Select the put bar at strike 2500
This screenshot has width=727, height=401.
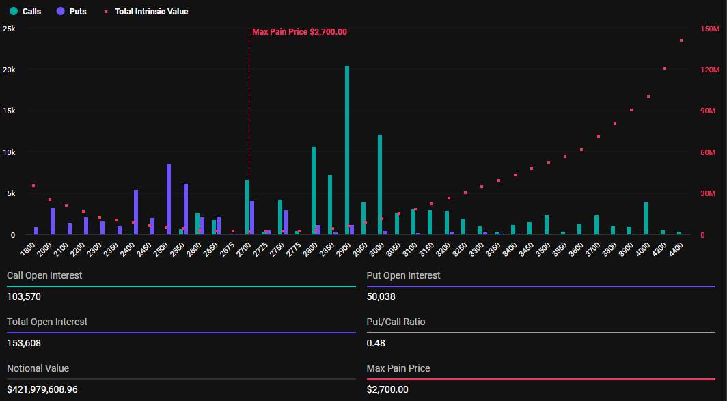click(x=169, y=199)
